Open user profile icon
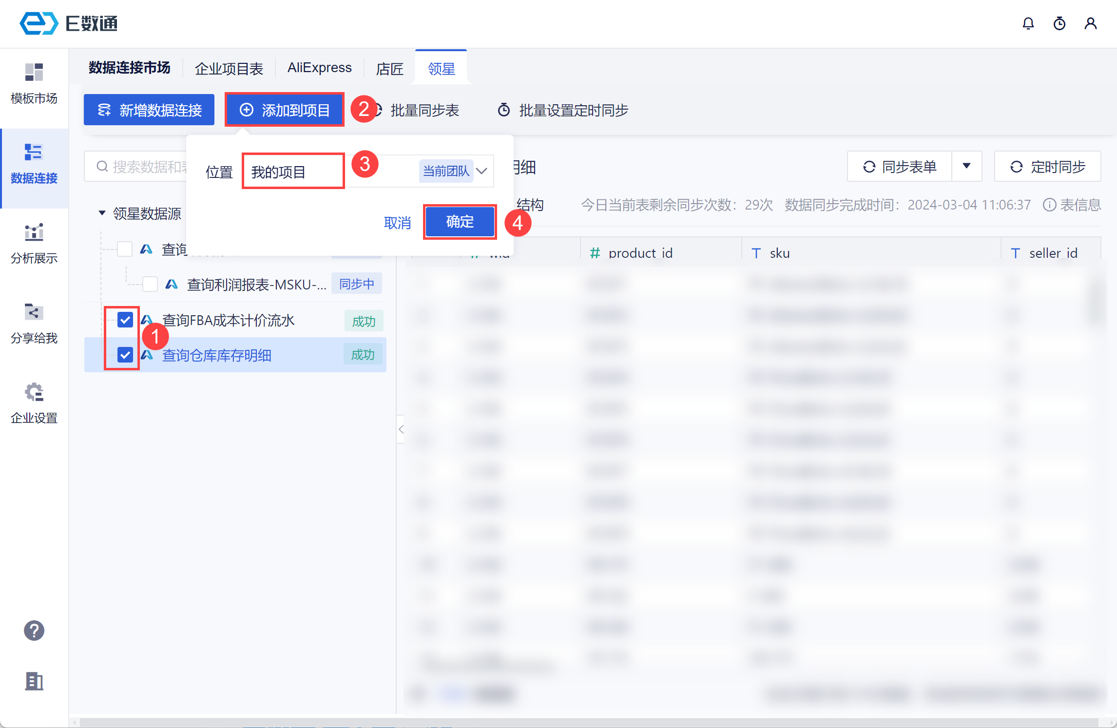The width and height of the screenshot is (1117, 728). pos(1090,23)
